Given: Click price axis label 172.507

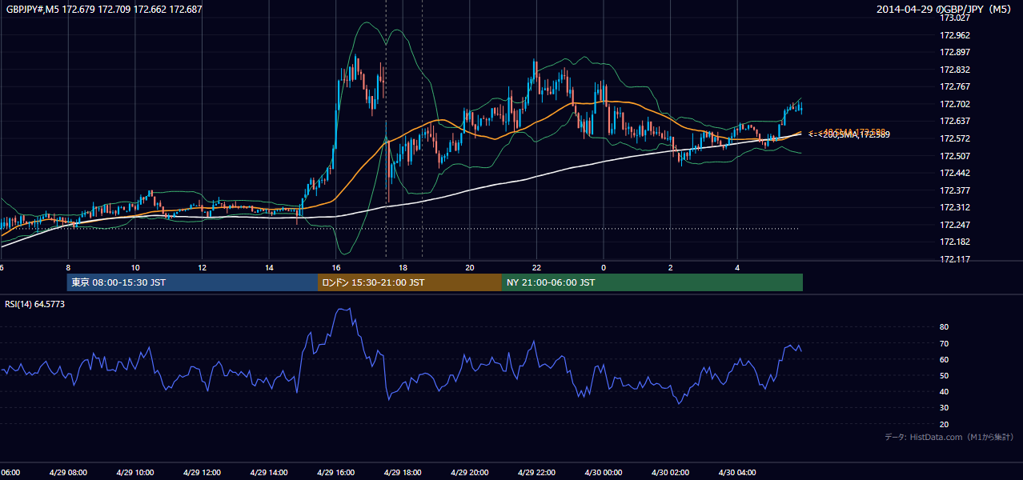Looking at the screenshot, I should point(954,156).
